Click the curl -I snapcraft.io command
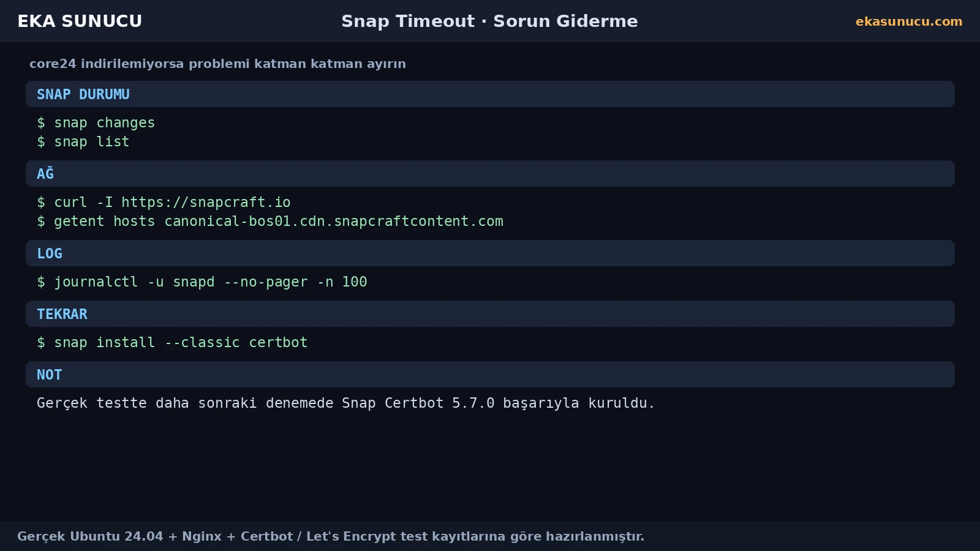Image resolution: width=980 pixels, height=551 pixels. [x=164, y=203]
